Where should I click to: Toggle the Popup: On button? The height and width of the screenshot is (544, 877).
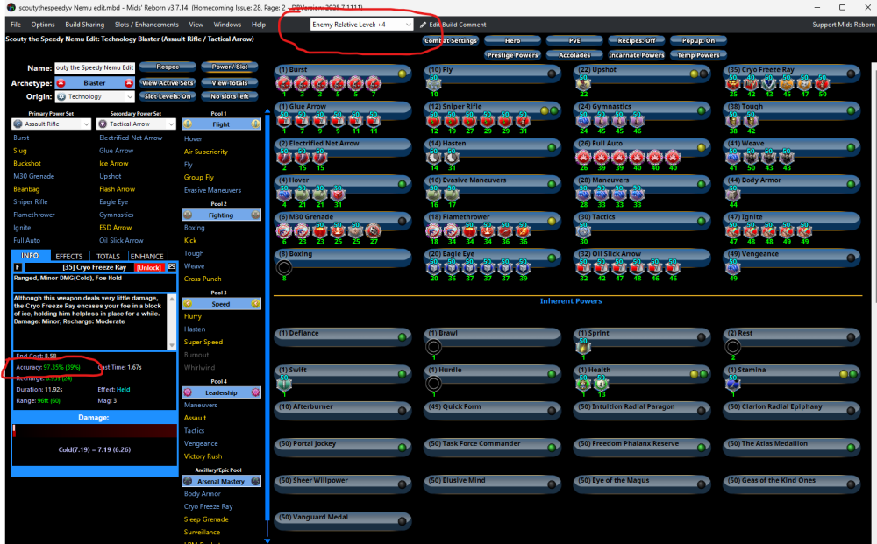pos(698,40)
